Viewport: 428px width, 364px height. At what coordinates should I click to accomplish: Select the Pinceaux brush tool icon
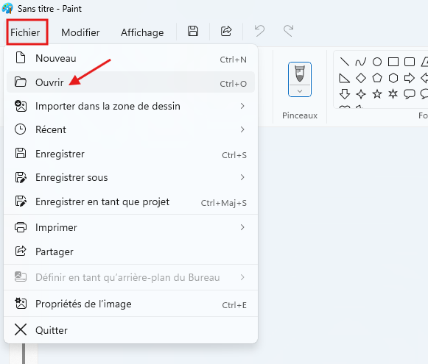point(300,74)
